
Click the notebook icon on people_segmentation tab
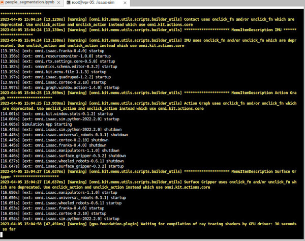(x=3, y=3)
